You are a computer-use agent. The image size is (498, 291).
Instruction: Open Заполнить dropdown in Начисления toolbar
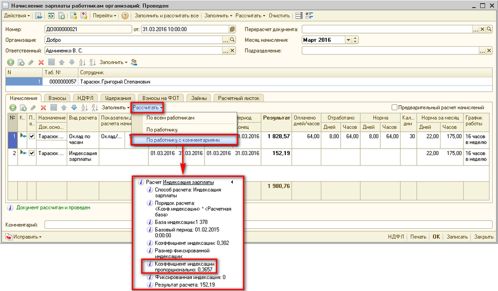click(x=115, y=108)
